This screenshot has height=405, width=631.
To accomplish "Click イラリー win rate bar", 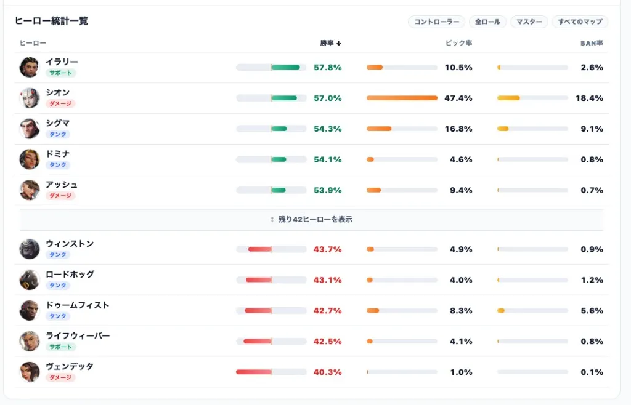I will pos(271,68).
